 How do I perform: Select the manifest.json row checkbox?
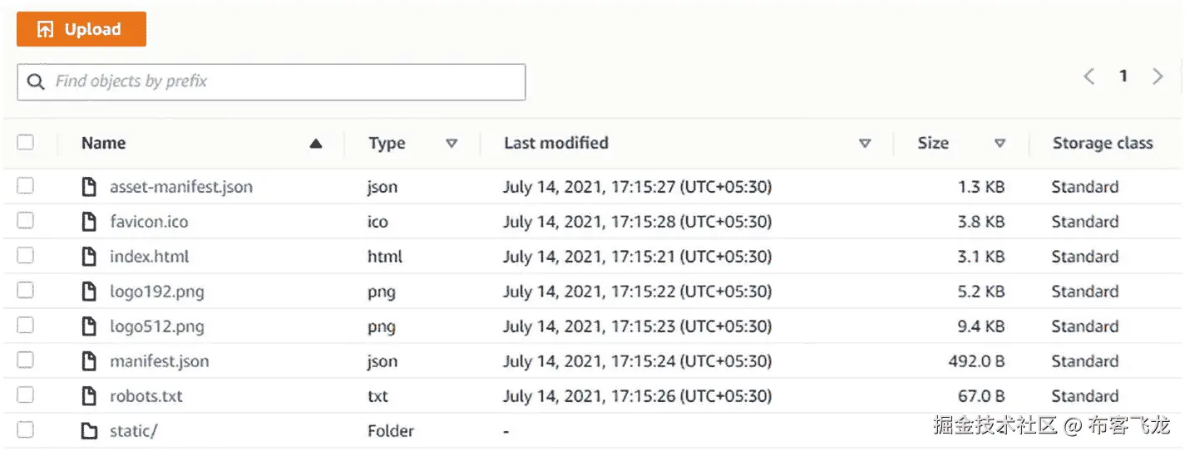(26, 360)
